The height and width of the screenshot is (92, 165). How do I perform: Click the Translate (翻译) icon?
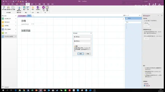[x=24, y=7]
